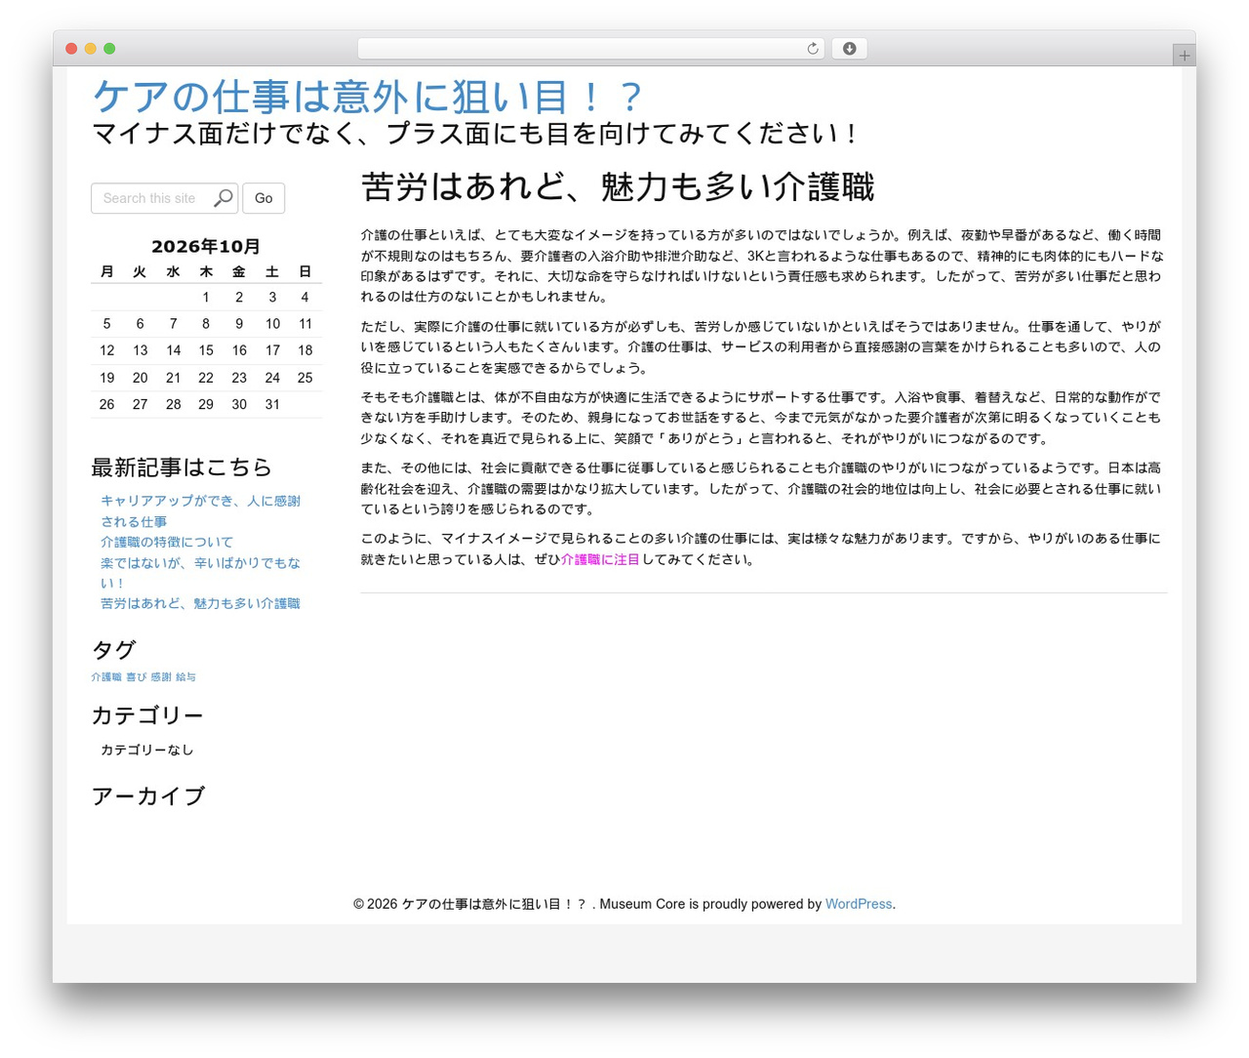Image resolution: width=1249 pixels, height=1058 pixels.
Task: Open the WordPress footer link
Action: coord(859,904)
